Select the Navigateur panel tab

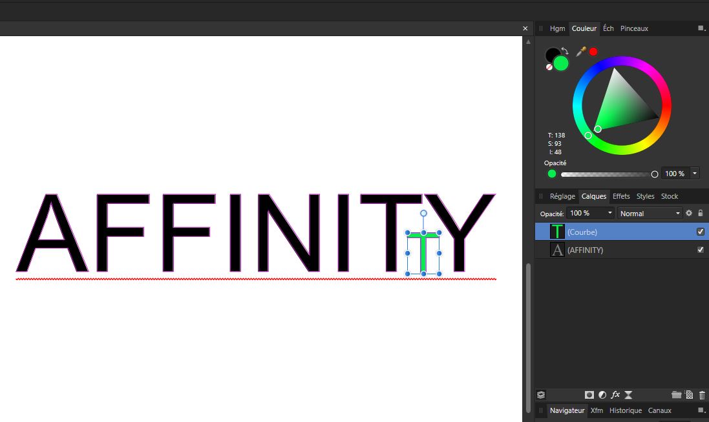click(x=567, y=410)
